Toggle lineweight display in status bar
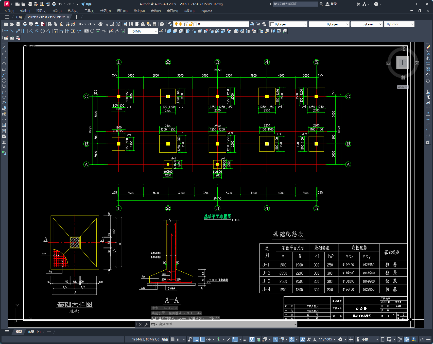 coord(246,339)
